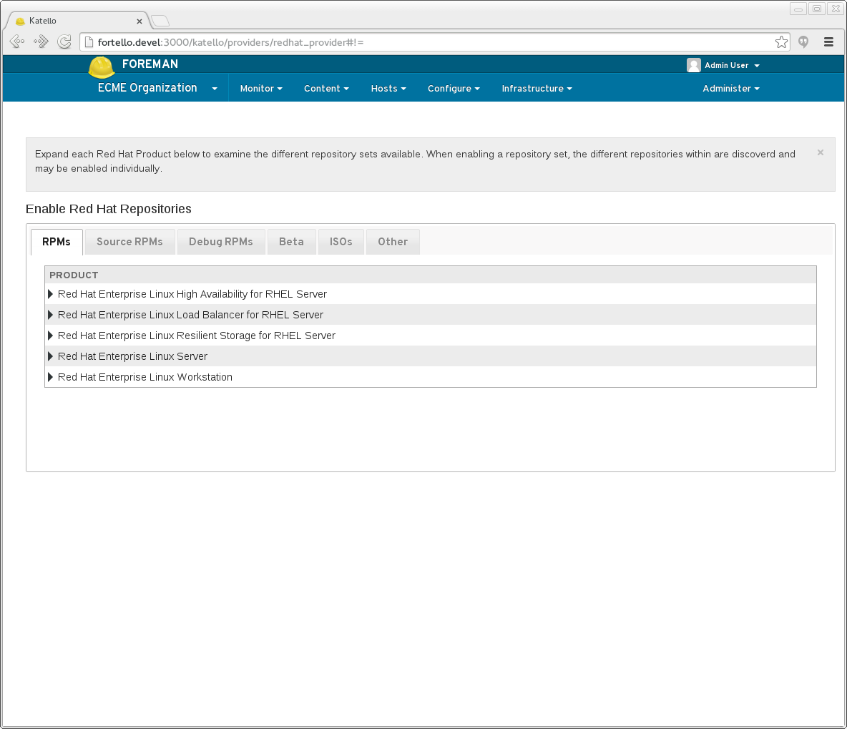Switch to Debug RPMs tab
This screenshot has height=729, width=847.
pos(221,242)
